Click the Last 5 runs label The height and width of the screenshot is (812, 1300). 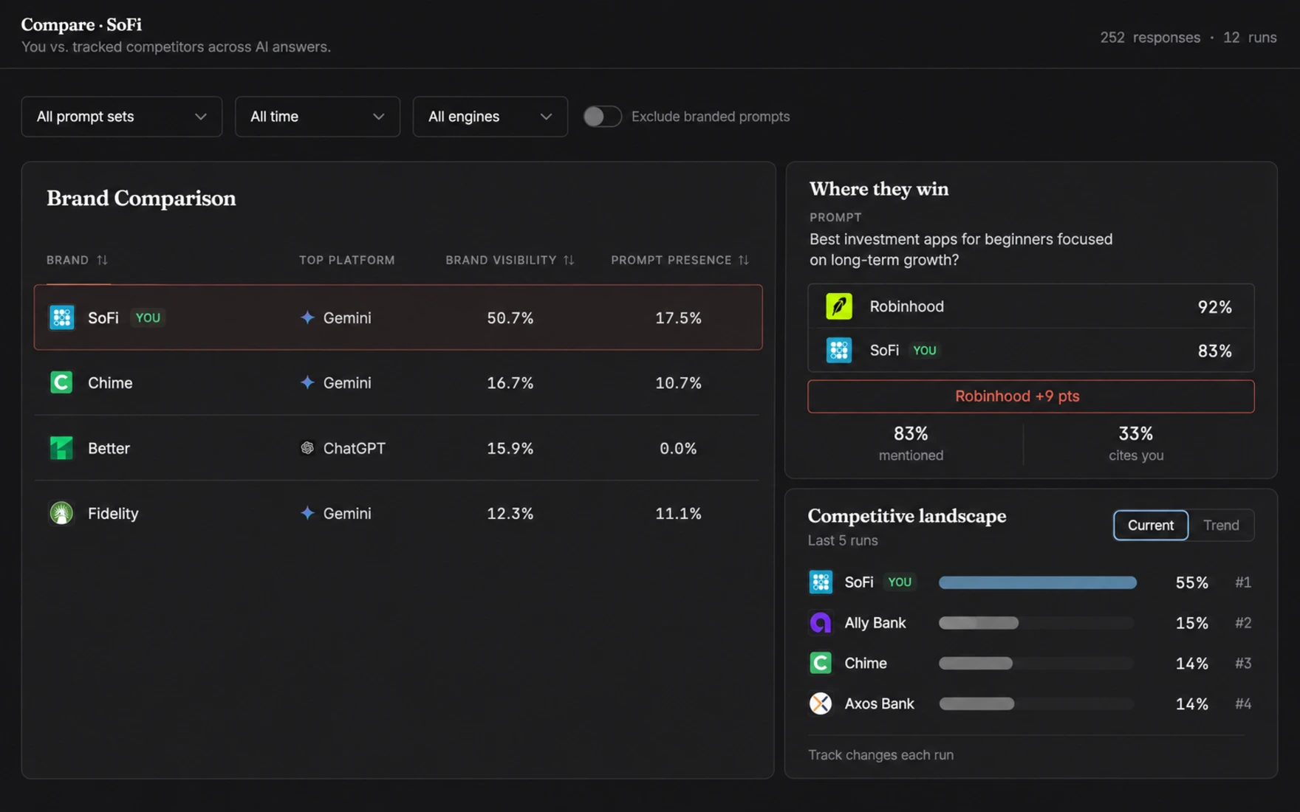point(843,540)
